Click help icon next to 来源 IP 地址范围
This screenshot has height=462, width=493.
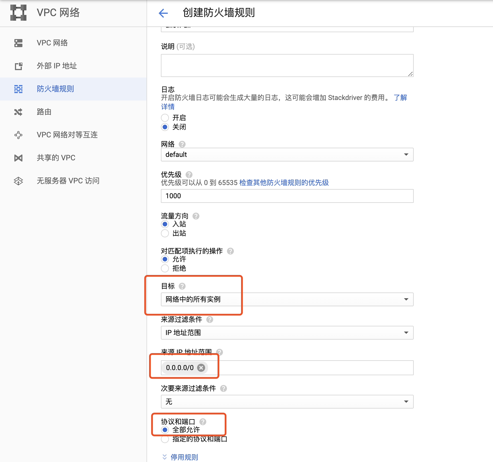219,352
